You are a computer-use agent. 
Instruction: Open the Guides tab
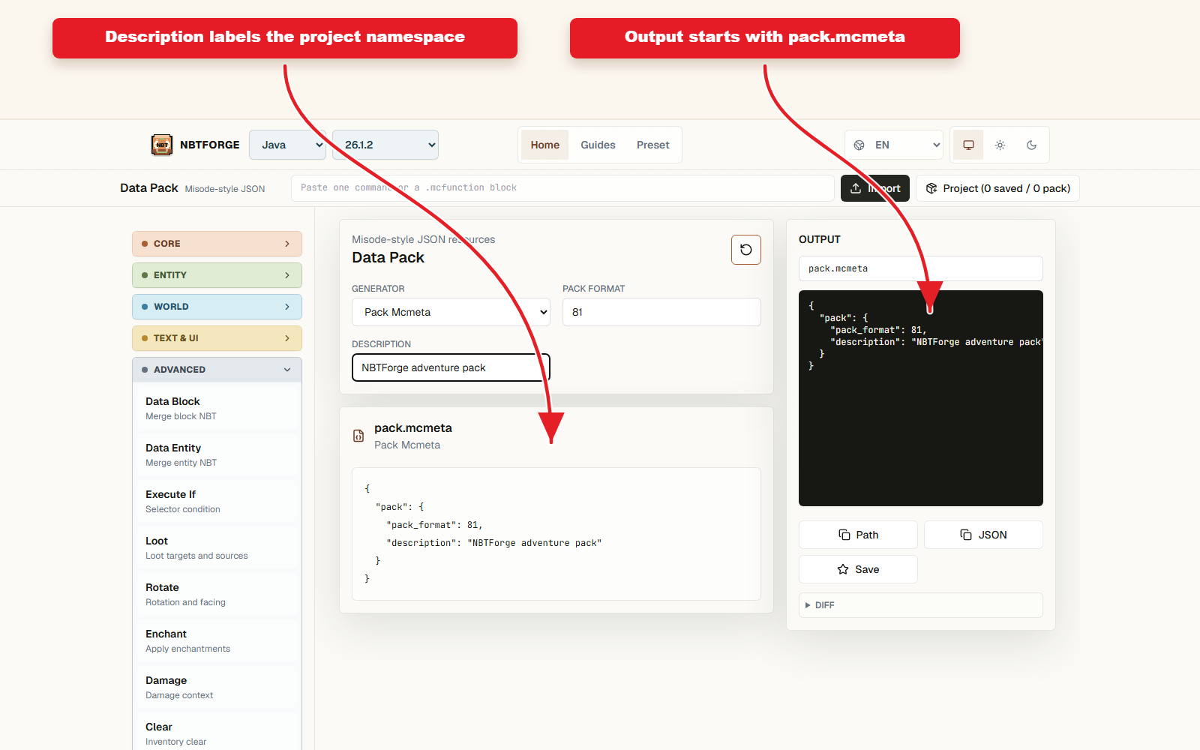pos(598,145)
